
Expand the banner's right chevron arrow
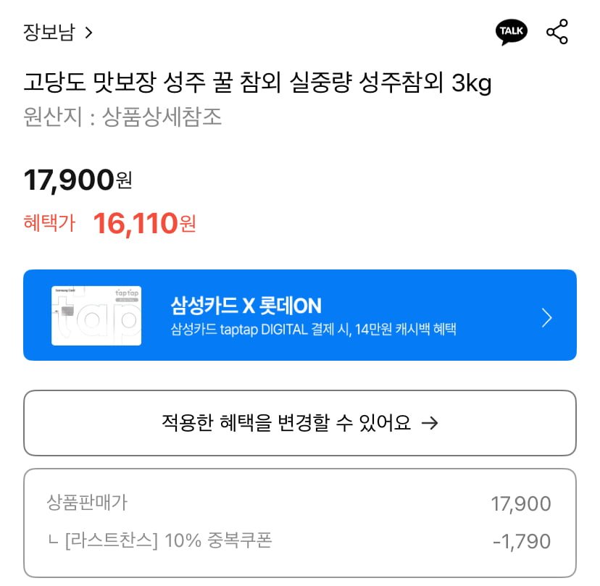tap(547, 318)
